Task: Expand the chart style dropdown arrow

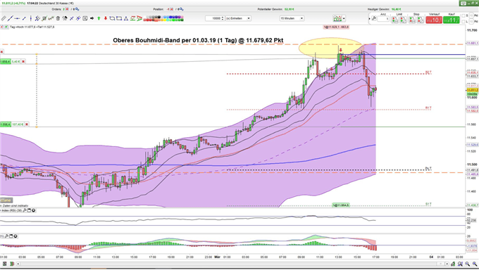Action: [344, 18]
